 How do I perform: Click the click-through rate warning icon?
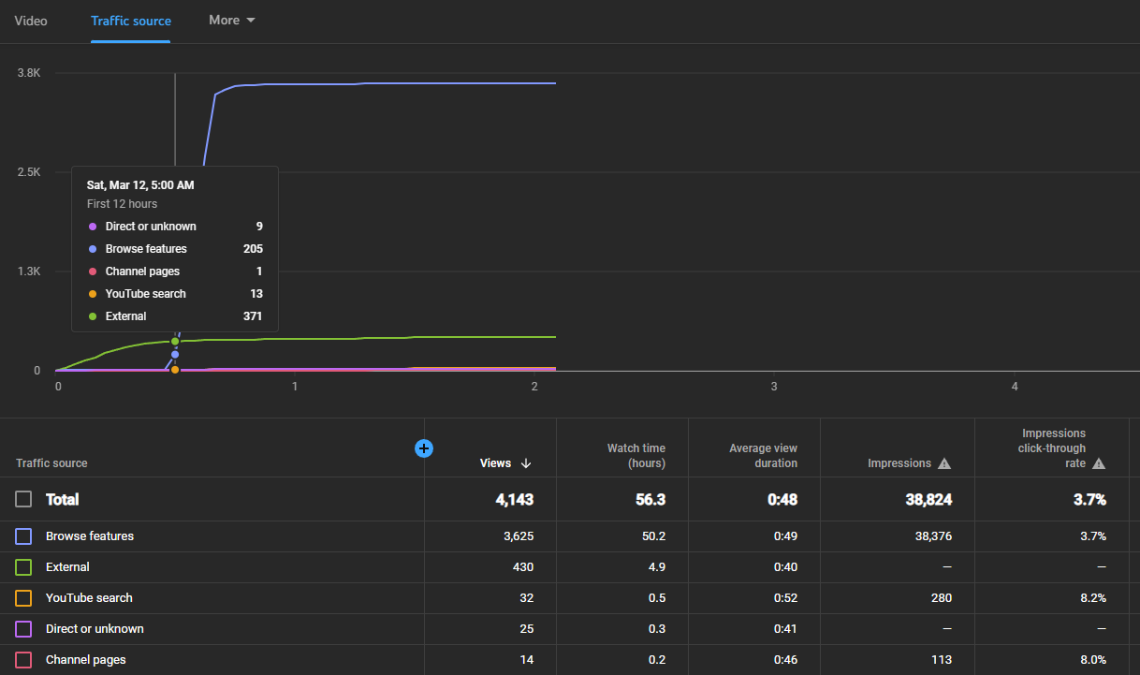coord(1099,463)
